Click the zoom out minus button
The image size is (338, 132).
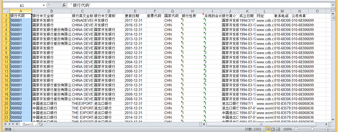[x=296, y=129]
